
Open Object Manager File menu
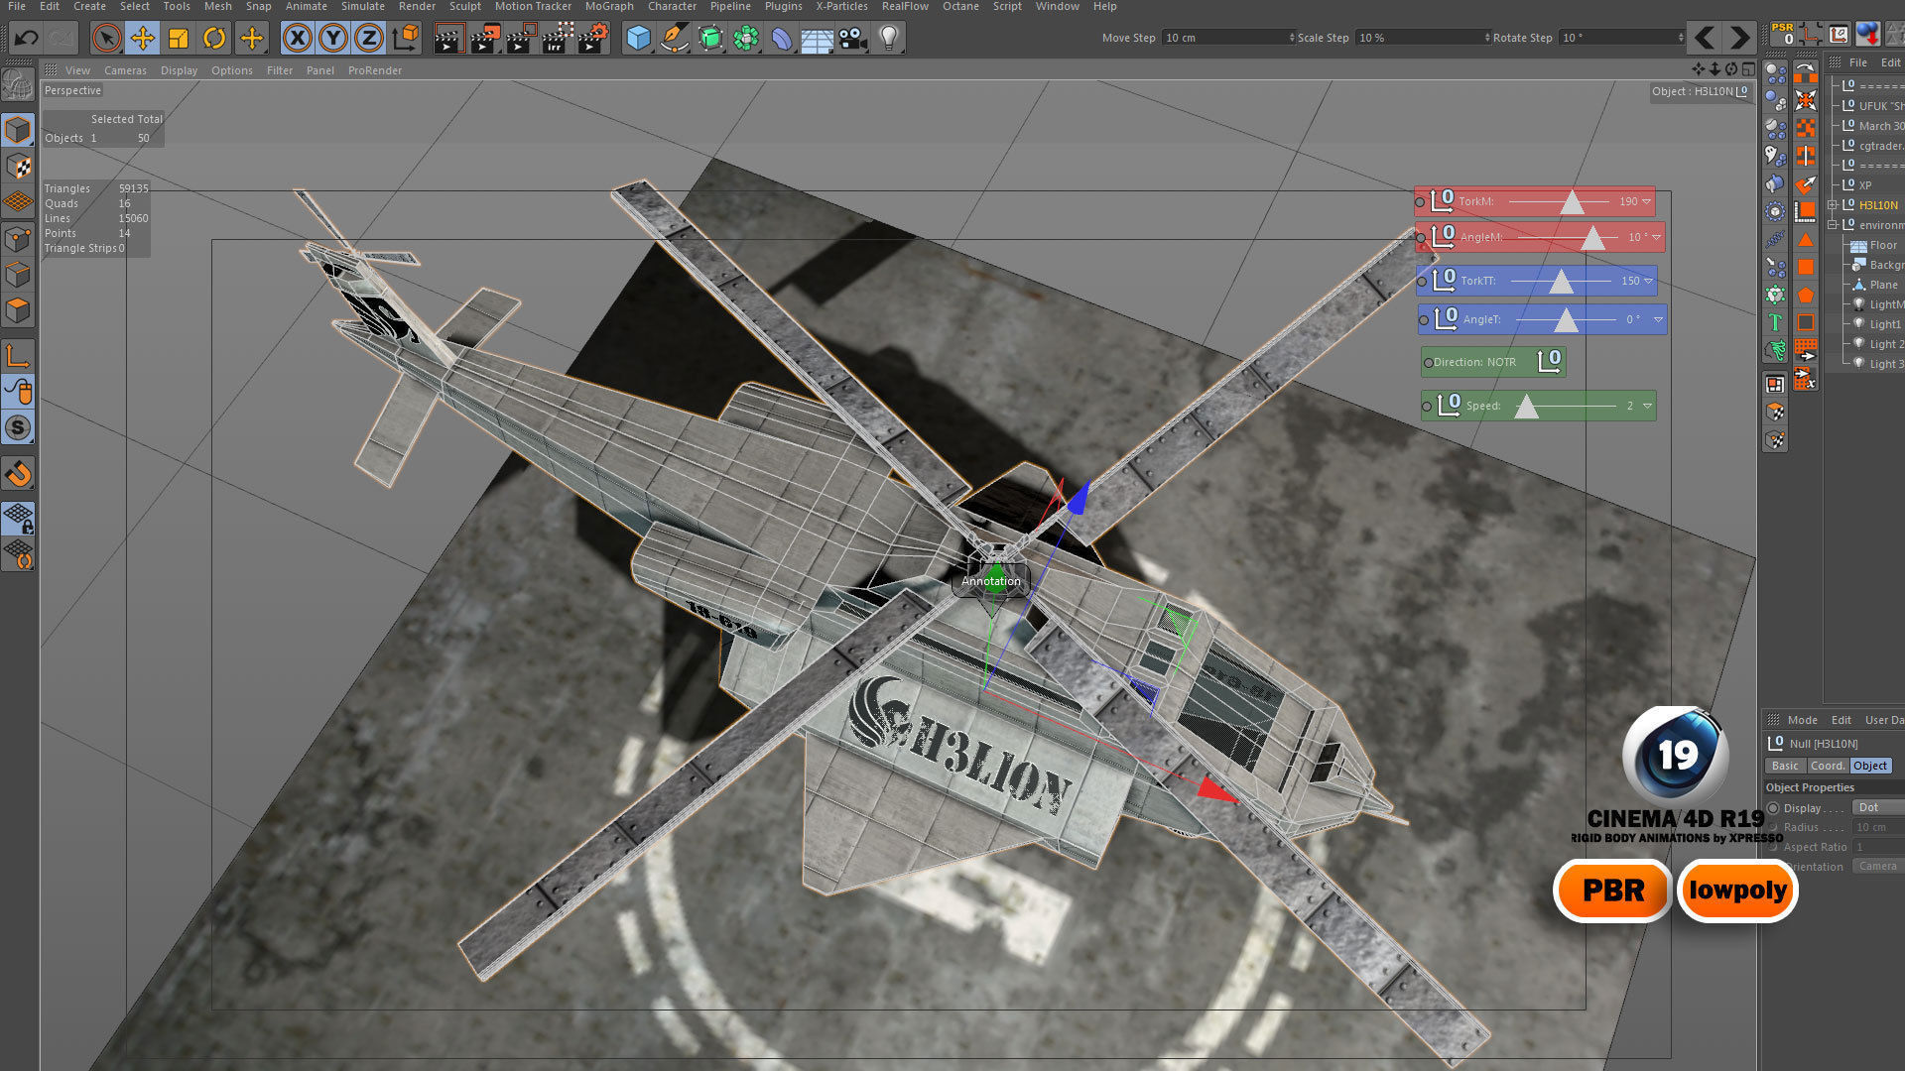tap(1857, 62)
